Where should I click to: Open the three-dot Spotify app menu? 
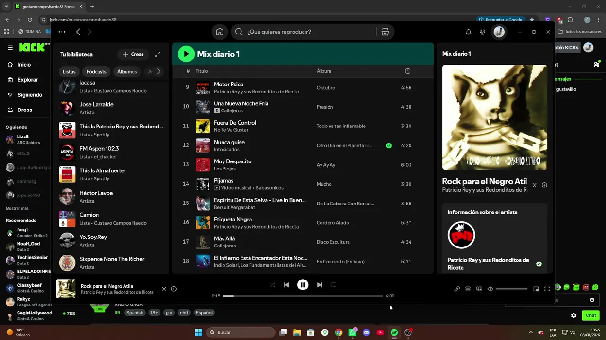(62, 32)
